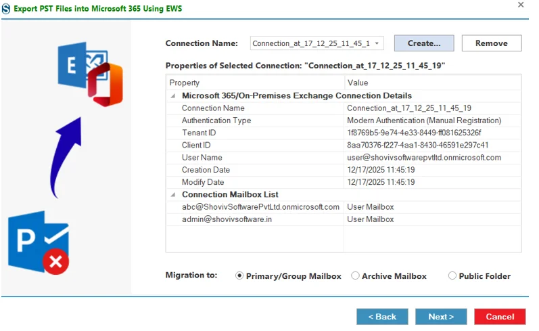The height and width of the screenshot is (331, 539).
Task: Select mailbox abc@ShovivSoftwarePvtLtd.onmicrosoft.com
Action: [260, 207]
